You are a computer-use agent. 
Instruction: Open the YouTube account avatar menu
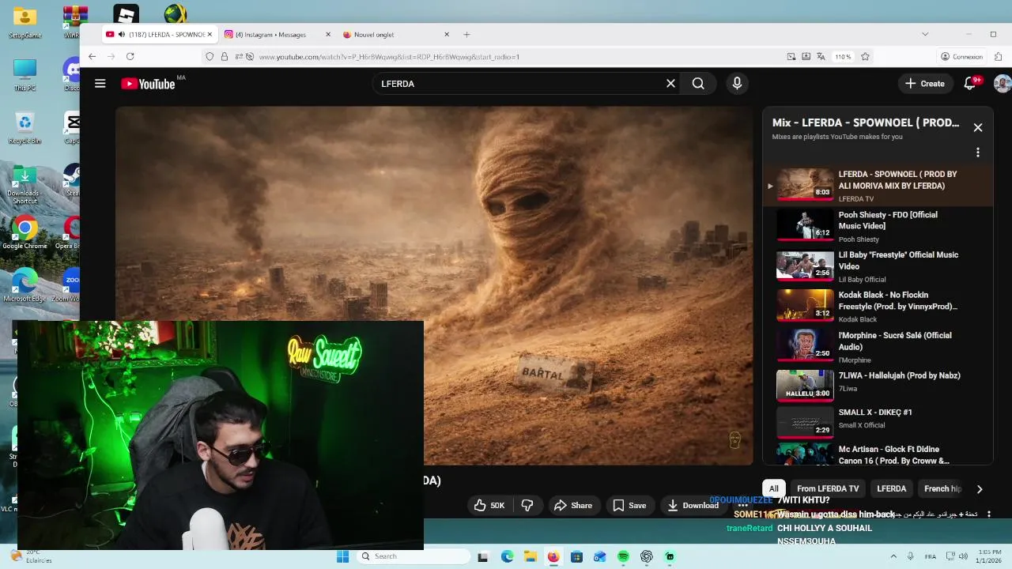[1002, 83]
